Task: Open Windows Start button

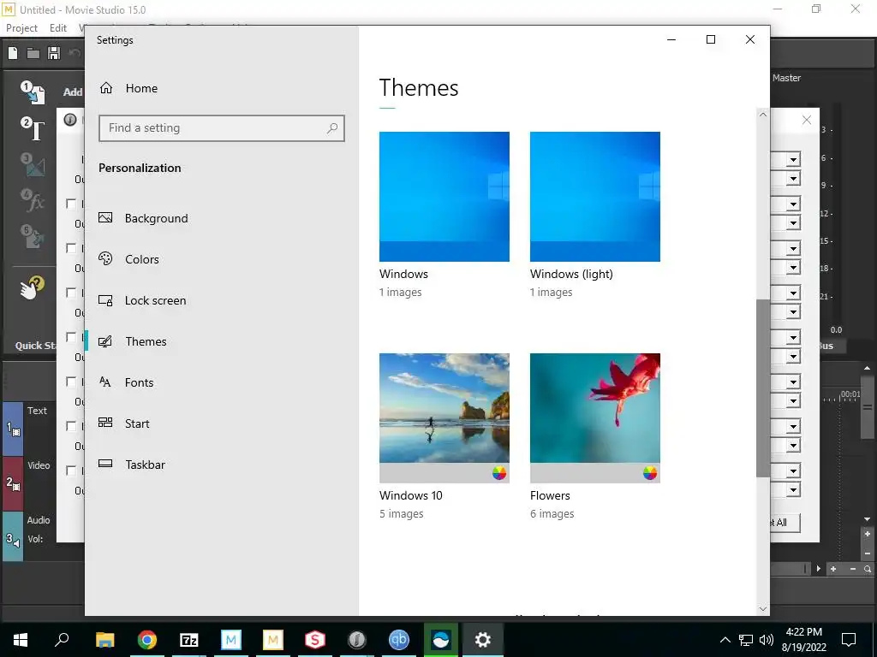Action: coord(21,640)
